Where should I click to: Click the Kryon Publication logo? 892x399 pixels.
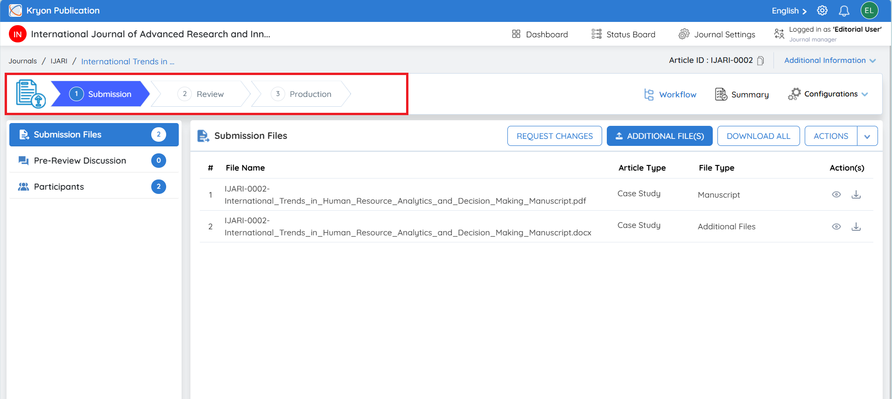(x=15, y=10)
